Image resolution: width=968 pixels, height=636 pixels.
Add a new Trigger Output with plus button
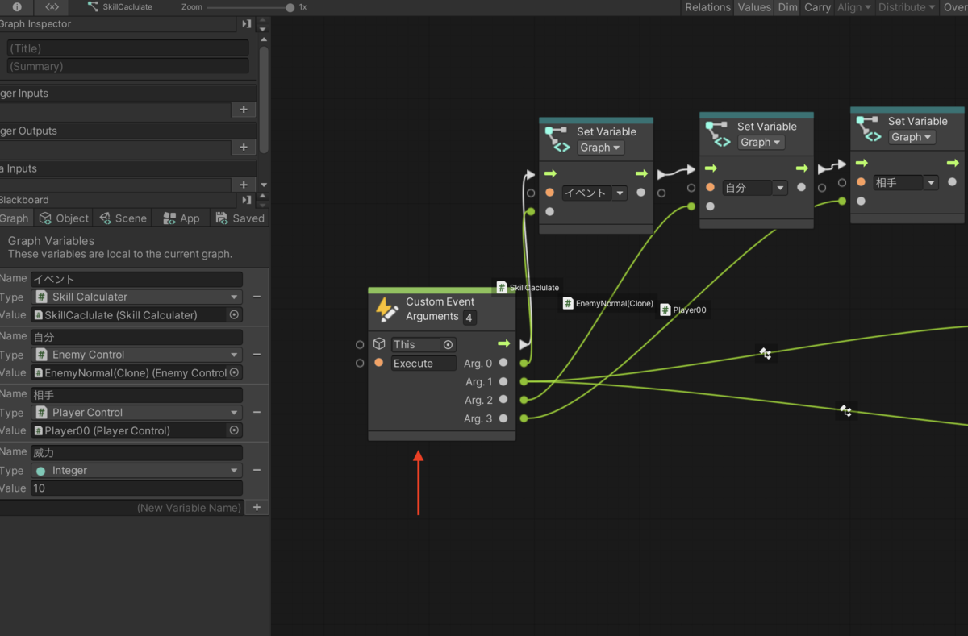(244, 148)
